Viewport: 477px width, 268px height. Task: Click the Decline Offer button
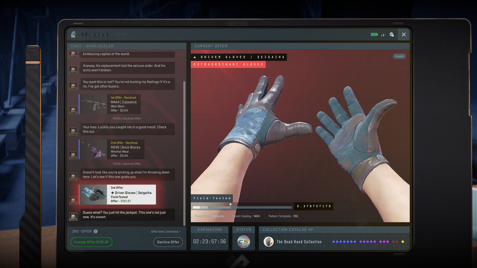coord(168,242)
